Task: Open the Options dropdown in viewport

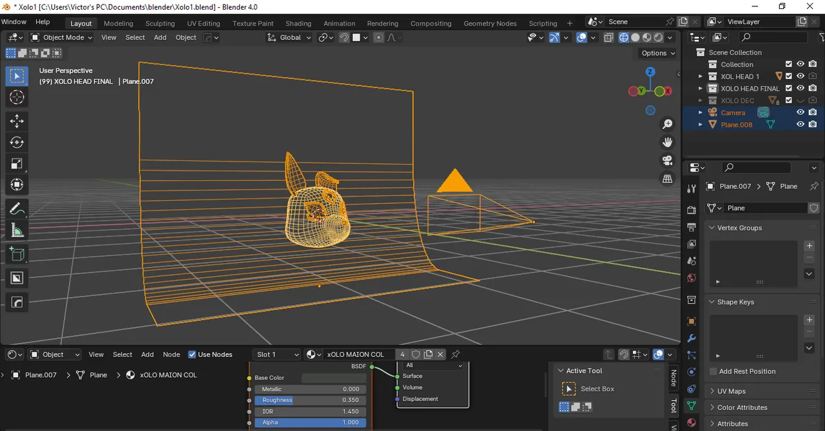Action: coord(658,53)
